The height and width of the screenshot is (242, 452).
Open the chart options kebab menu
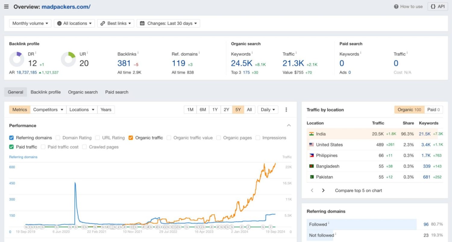point(286,109)
